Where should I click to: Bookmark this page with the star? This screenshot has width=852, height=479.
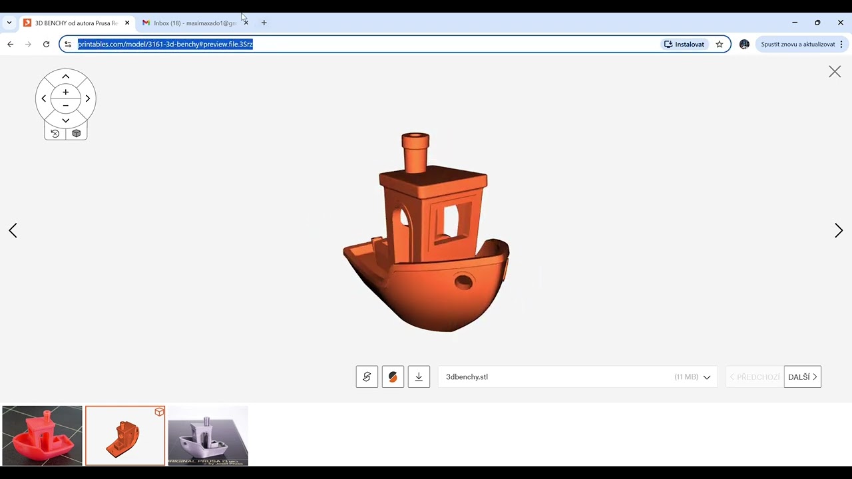[720, 44]
